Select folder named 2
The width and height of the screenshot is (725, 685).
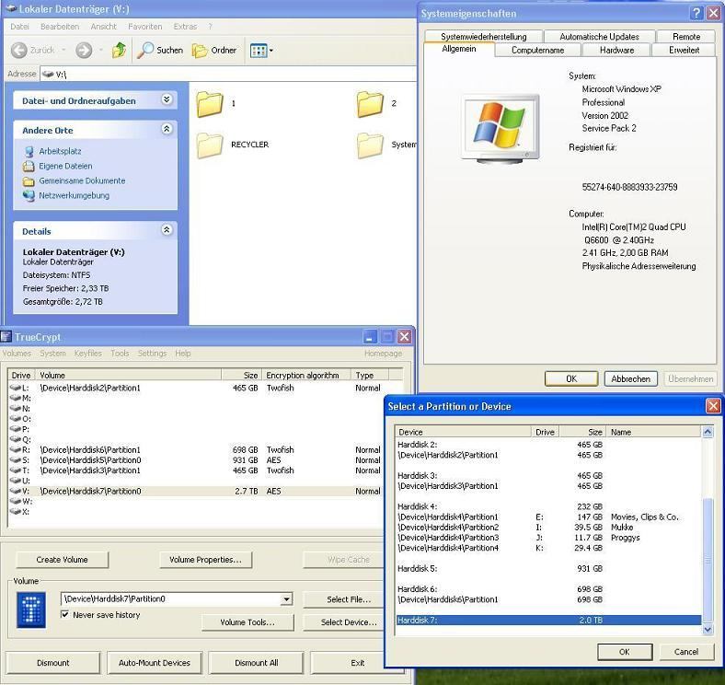pos(370,104)
